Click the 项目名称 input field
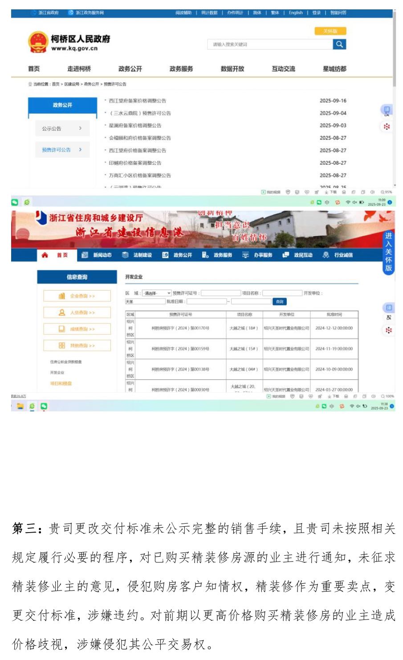403x660 pixels. [282, 293]
